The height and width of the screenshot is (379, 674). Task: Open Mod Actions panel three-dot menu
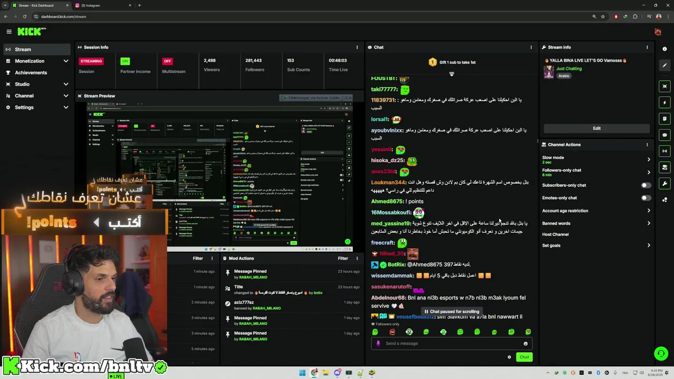[x=357, y=258]
